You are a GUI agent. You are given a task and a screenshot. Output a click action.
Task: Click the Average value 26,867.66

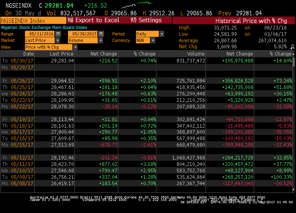pos(225,41)
